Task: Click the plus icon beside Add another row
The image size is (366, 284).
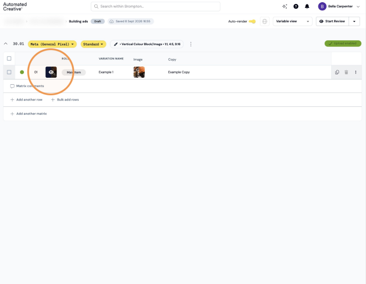Action: 12,100
